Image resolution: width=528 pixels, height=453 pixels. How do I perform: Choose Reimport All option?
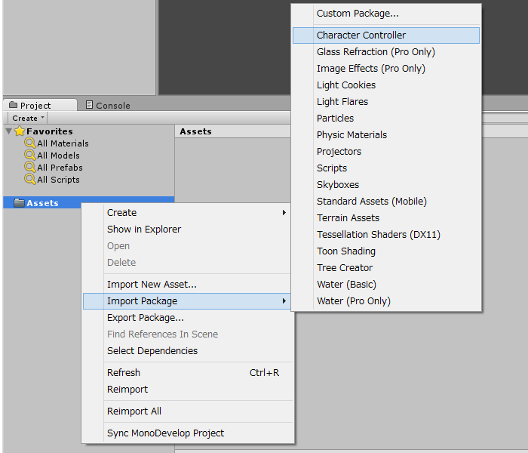pos(134,411)
